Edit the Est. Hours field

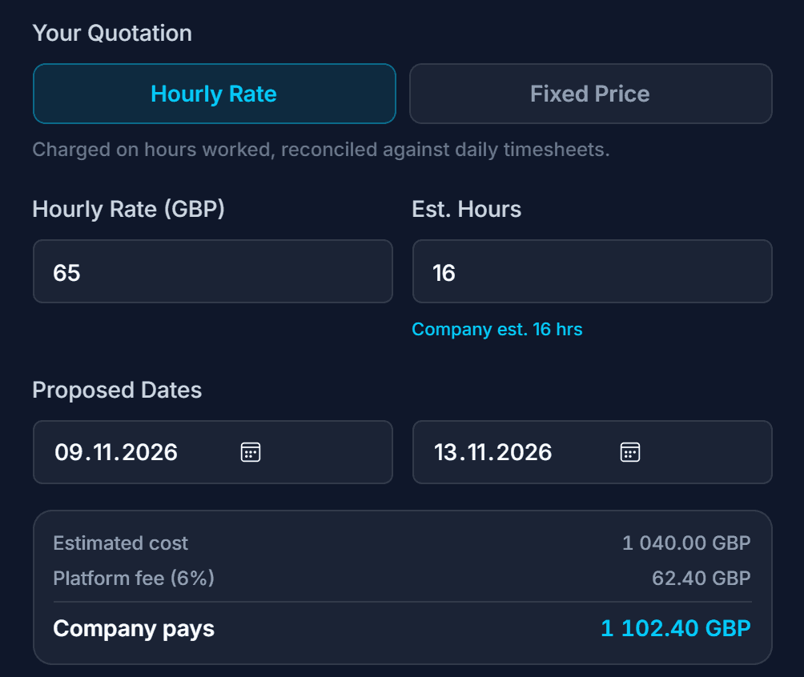pyautogui.click(x=593, y=271)
